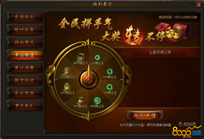This screenshot has height=139, width=204.
Task: Open the 充值有礼 tab
Action: pos(25,17)
